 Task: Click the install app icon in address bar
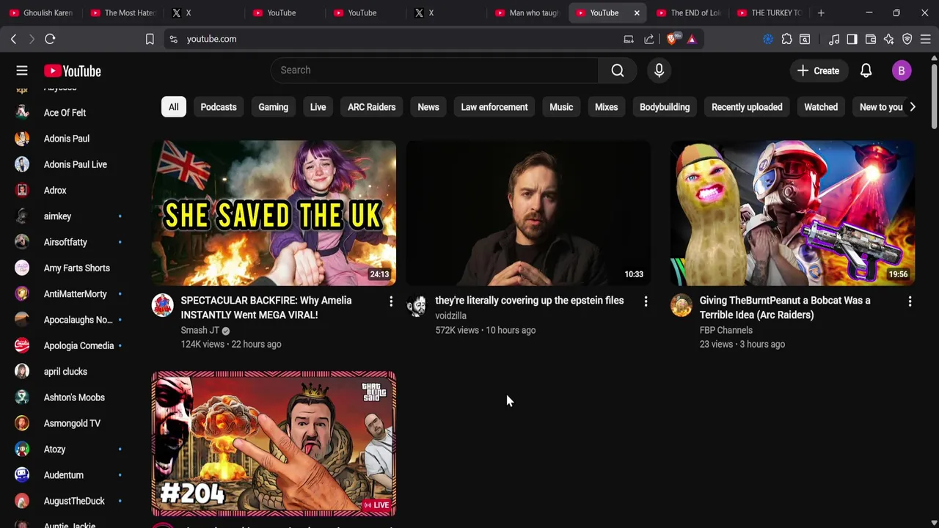(629, 39)
